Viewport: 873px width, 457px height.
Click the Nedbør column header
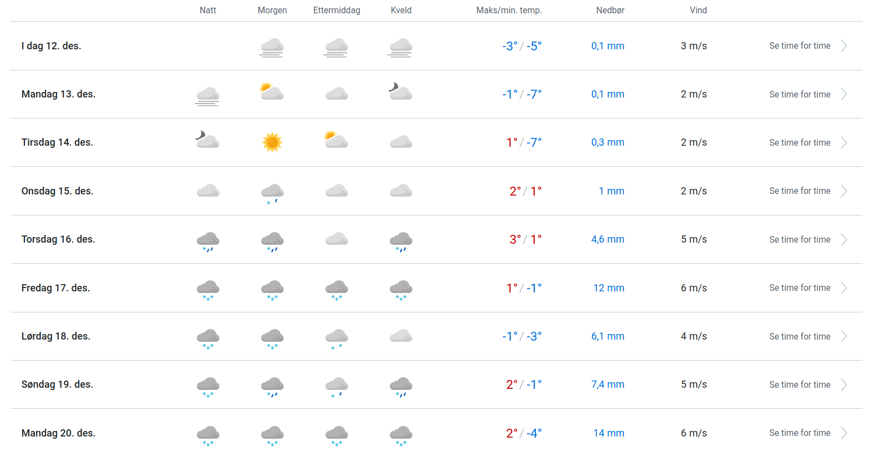coord(610,11)
